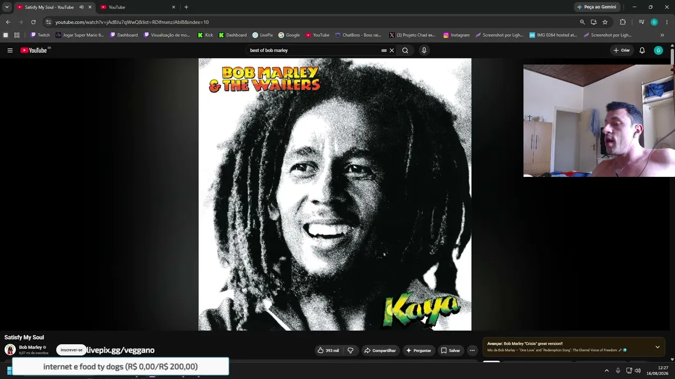Viewport: 675px width, 379px height.
Task: Open the tab search dropdown
Action: 7,7
